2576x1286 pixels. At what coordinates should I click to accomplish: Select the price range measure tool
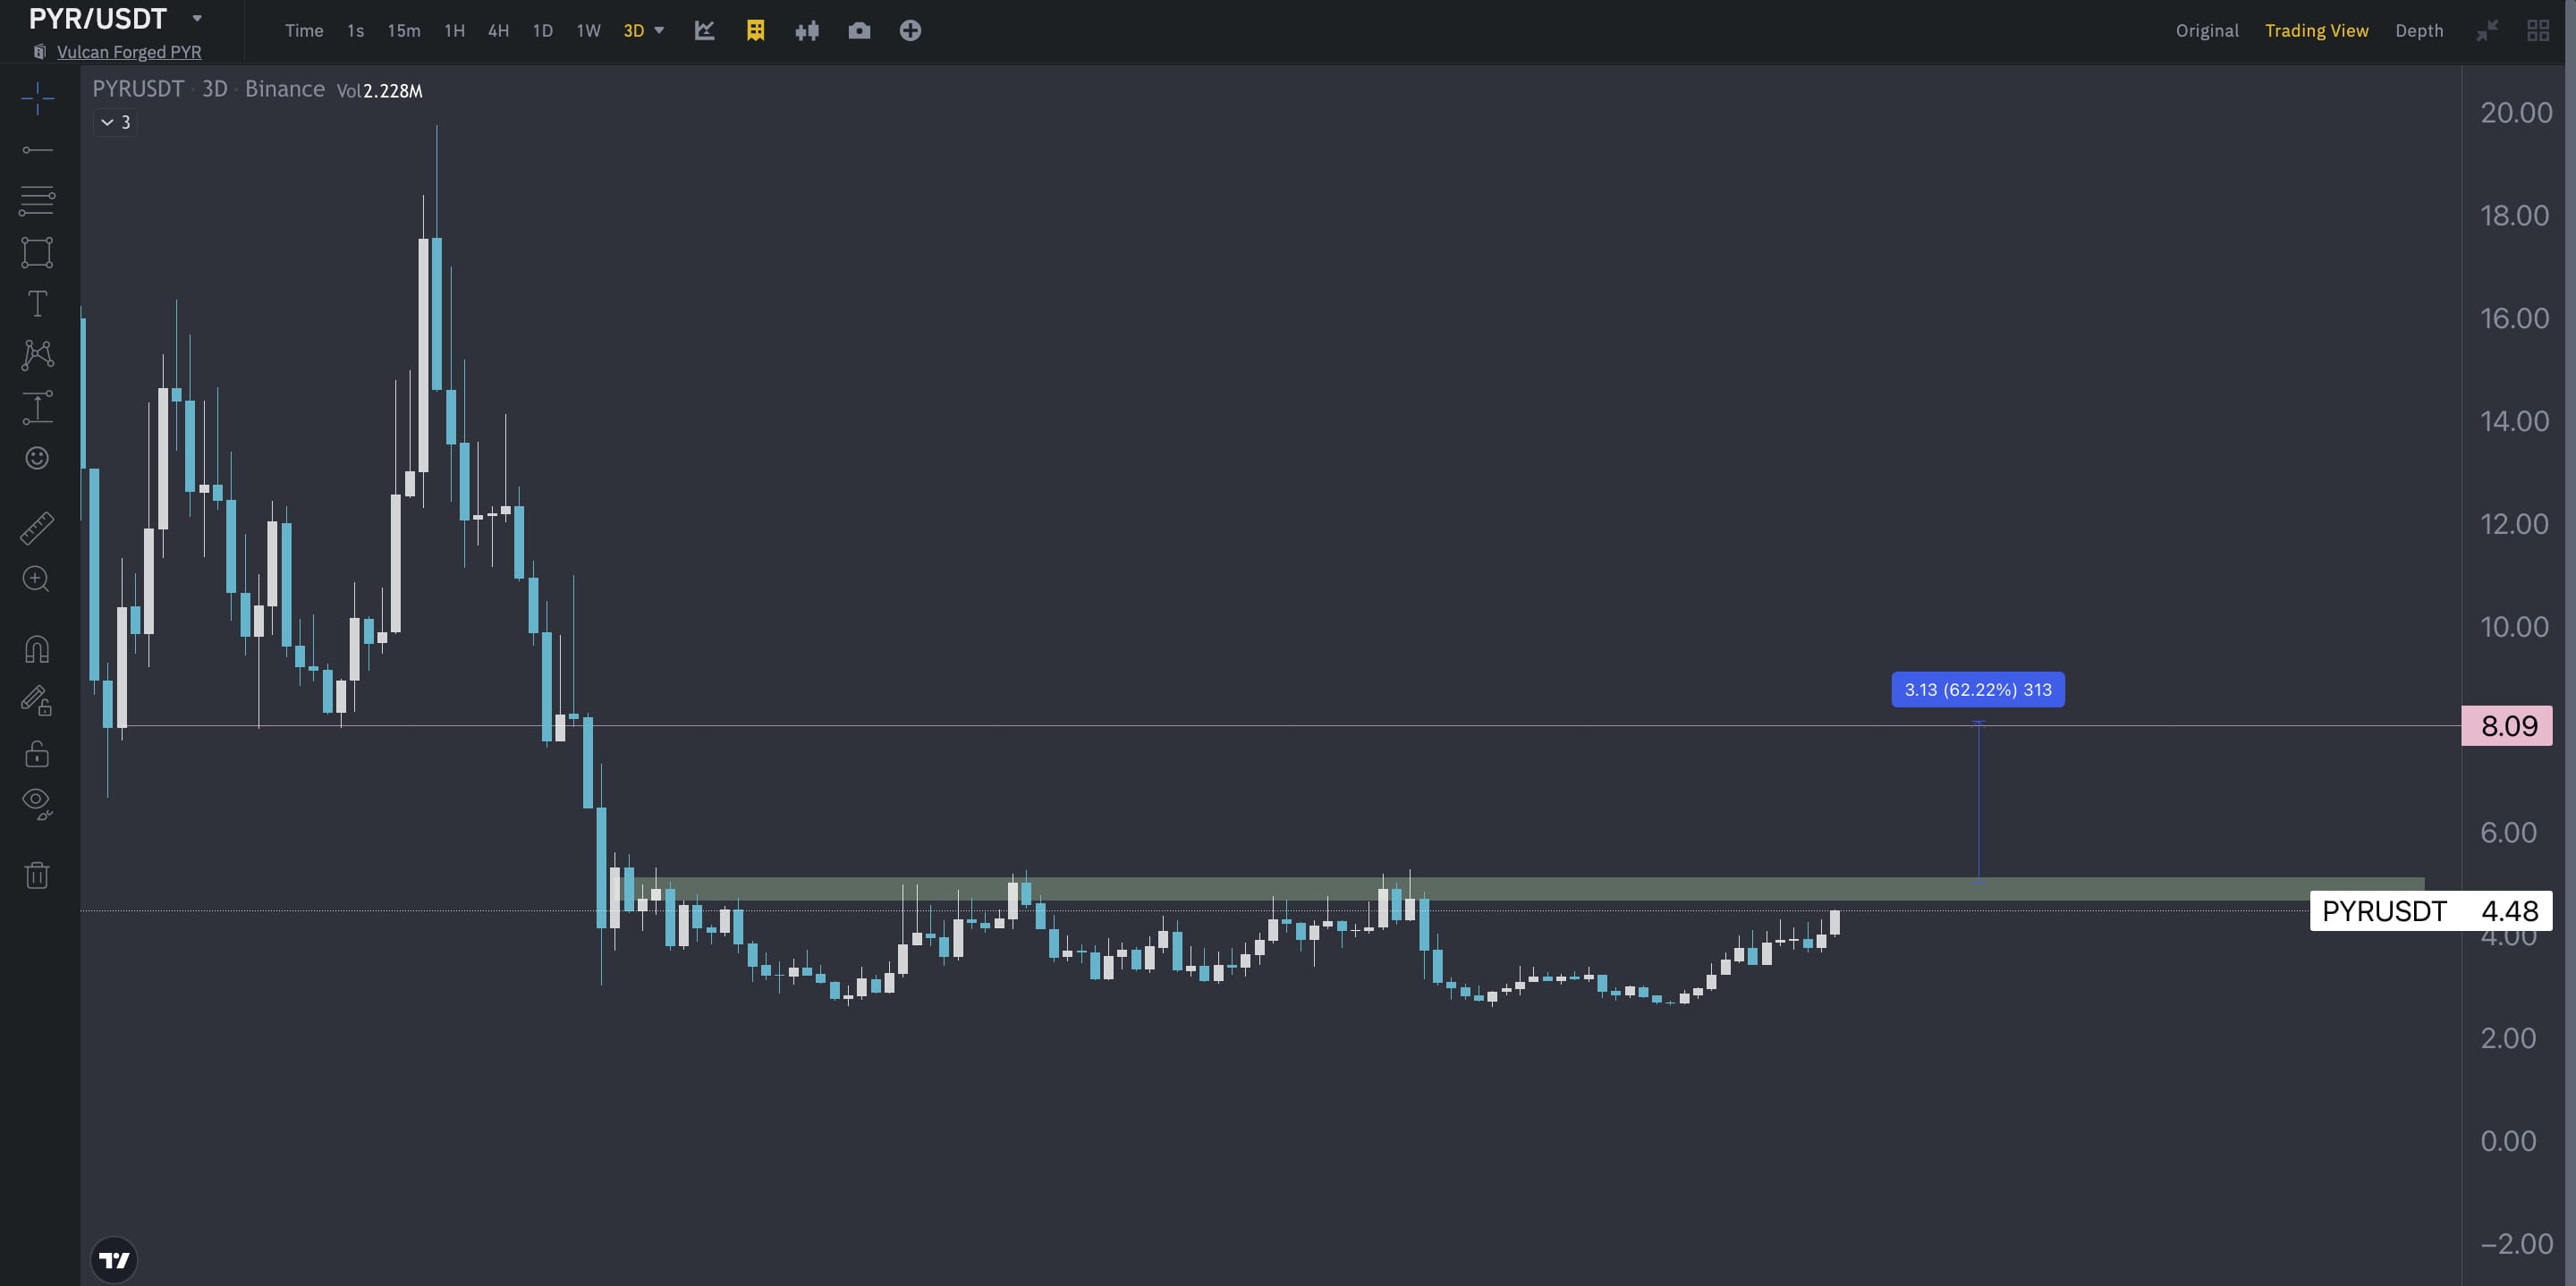[x=37, y=407]
